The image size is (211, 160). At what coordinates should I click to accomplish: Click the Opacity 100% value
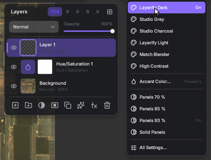[x=107, y=24]
